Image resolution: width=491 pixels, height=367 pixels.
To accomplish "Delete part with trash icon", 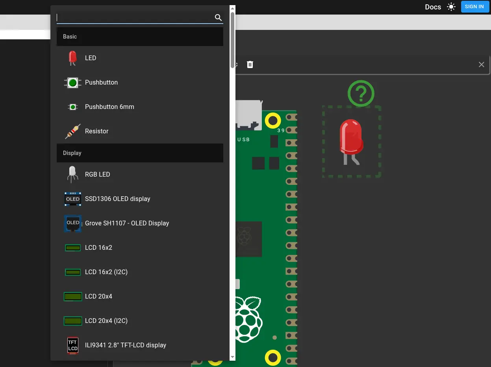I will coord(250,65).
